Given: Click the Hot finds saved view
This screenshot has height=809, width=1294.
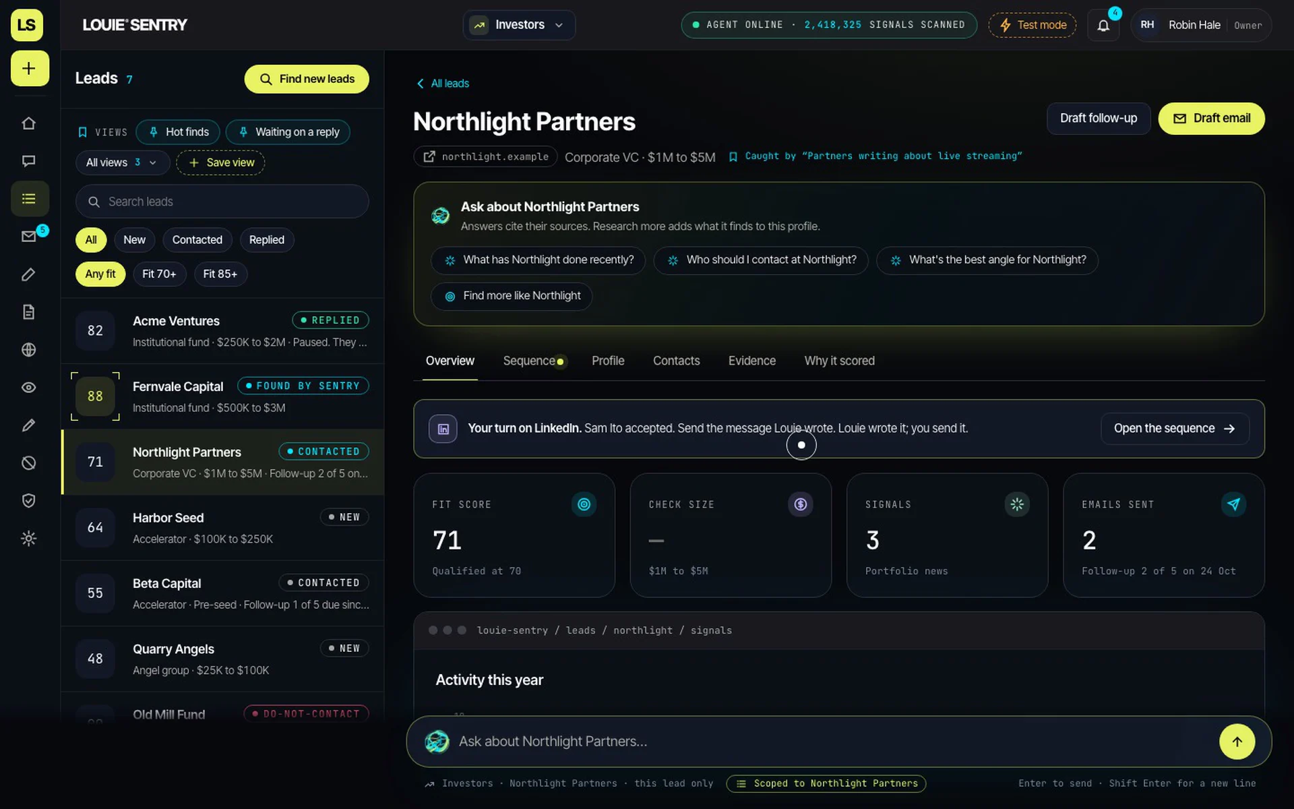Looking at the screenshot, I should (x=179, y=132).
